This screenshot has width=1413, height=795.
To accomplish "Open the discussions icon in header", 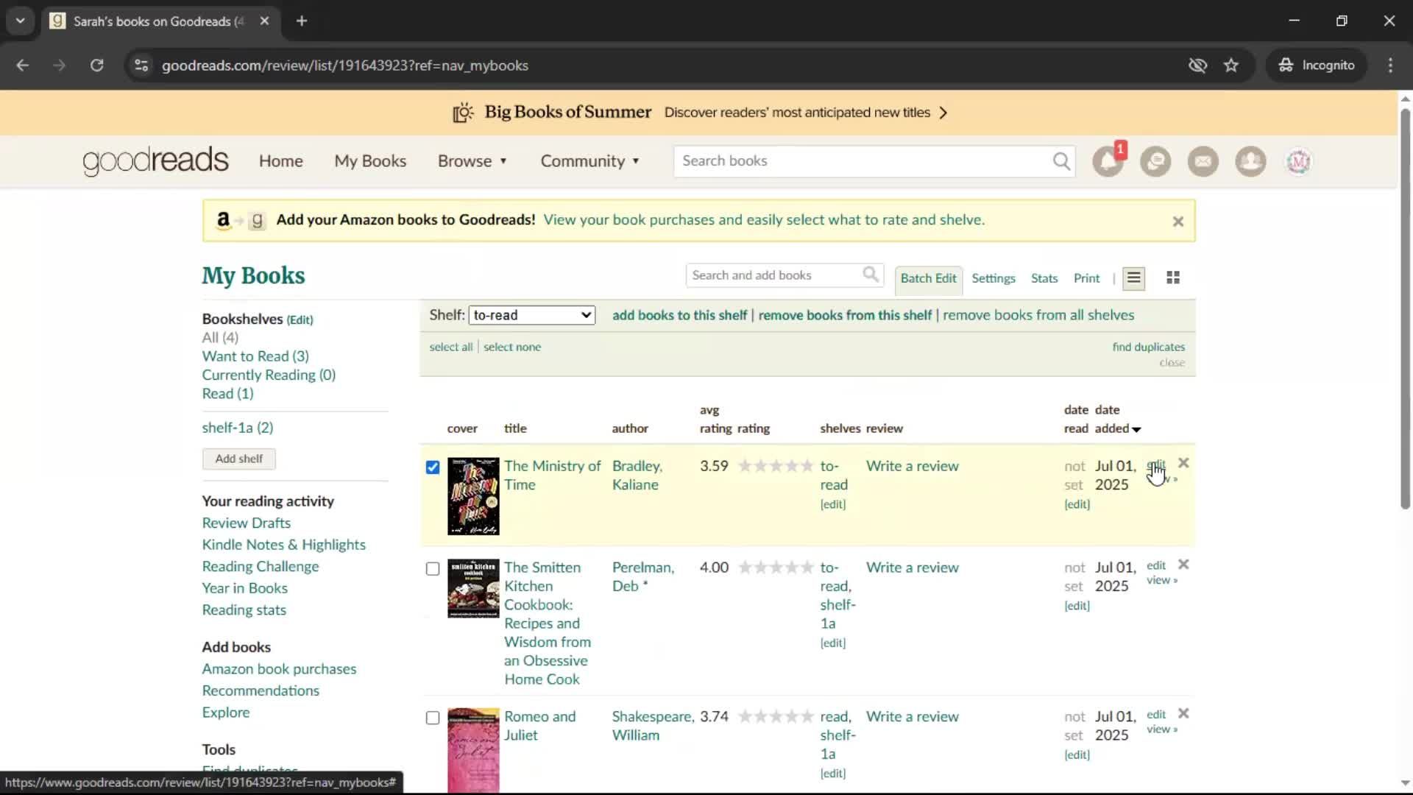I will click(1155, 161).
